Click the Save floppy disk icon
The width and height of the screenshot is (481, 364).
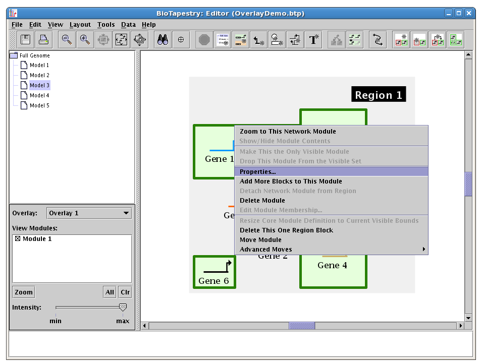click(x=25, y=40)
